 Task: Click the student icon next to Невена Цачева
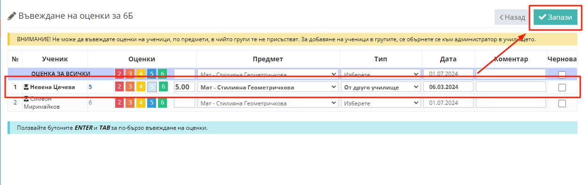coord(26,87)
